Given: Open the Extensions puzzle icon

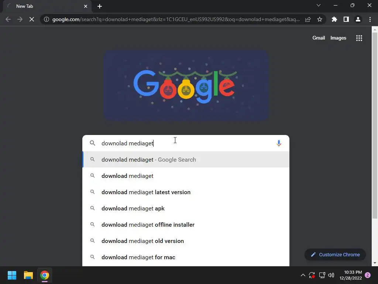Looking at the screenshot, I should tap(334, 19).
